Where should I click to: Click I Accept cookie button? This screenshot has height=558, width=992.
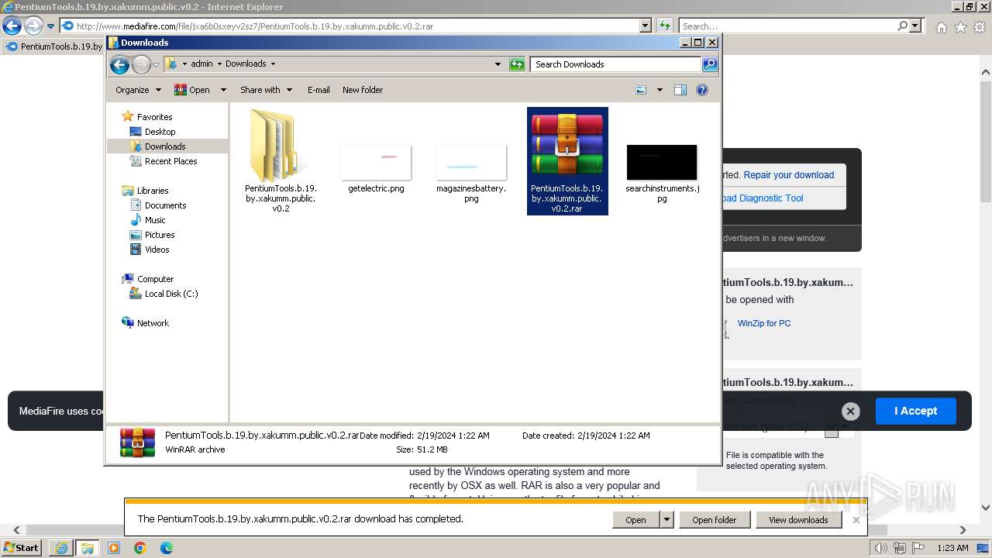click(915, 411)
